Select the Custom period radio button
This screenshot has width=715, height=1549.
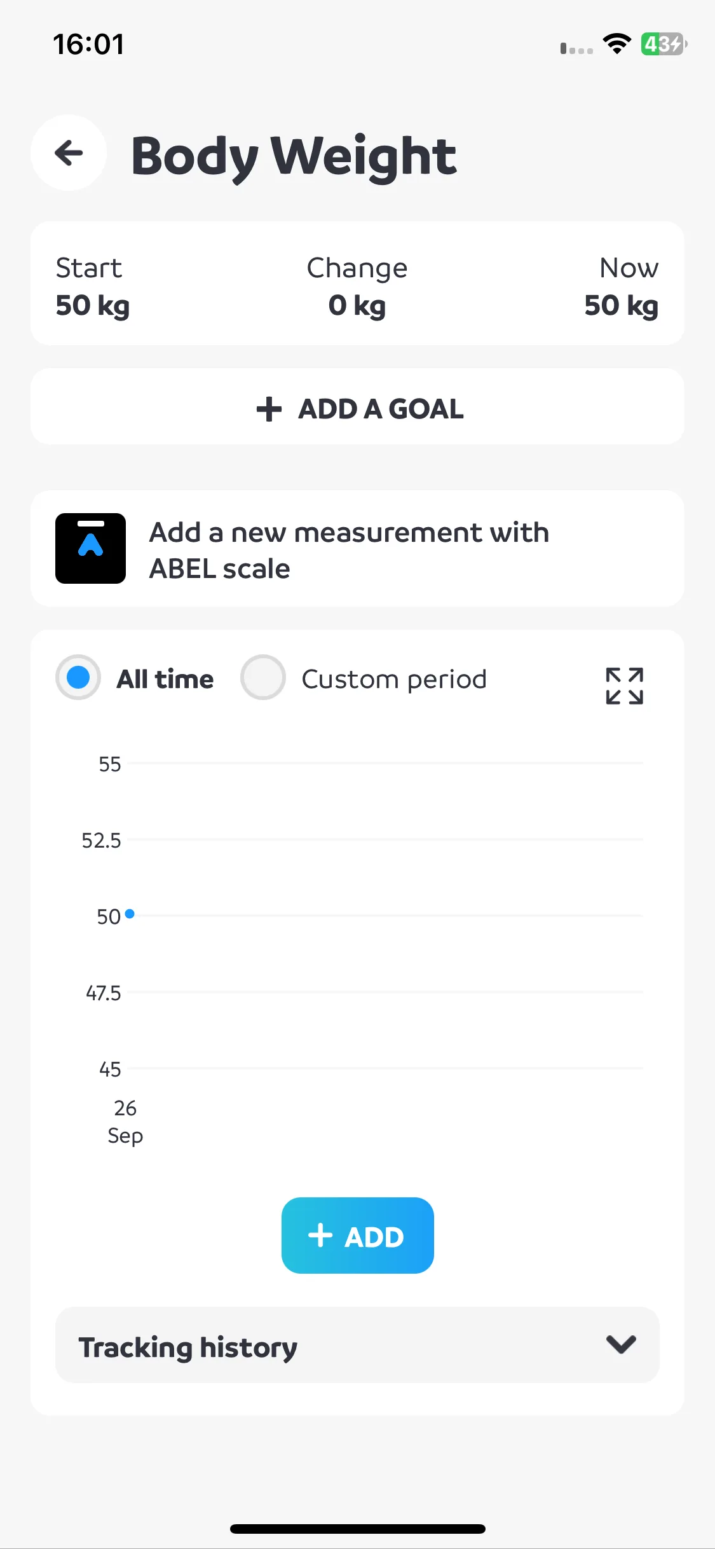262,677
